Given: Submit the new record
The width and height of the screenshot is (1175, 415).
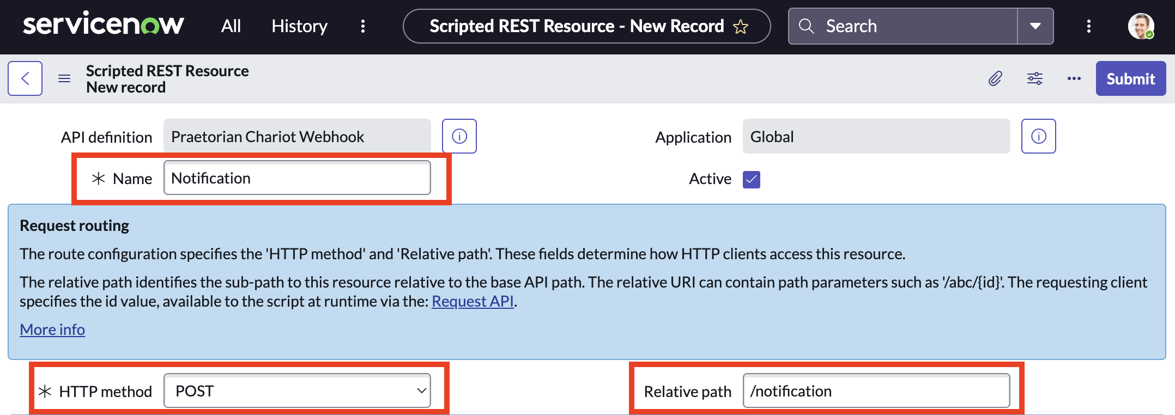Looking at the screenshot, I should pos(1131,78).
